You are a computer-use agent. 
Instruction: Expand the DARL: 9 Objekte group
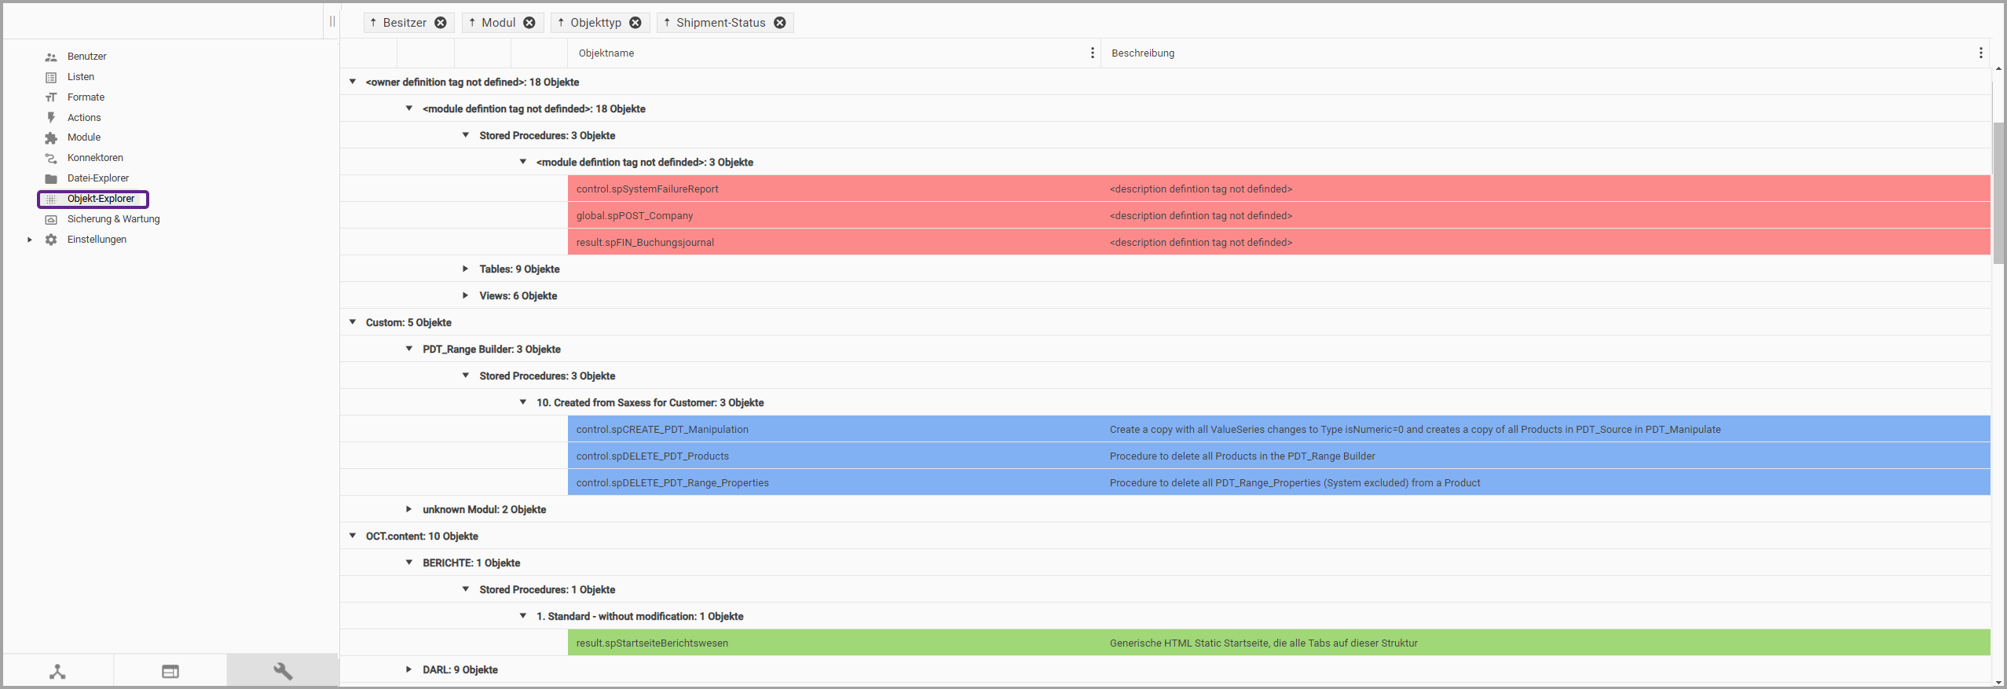408,669
